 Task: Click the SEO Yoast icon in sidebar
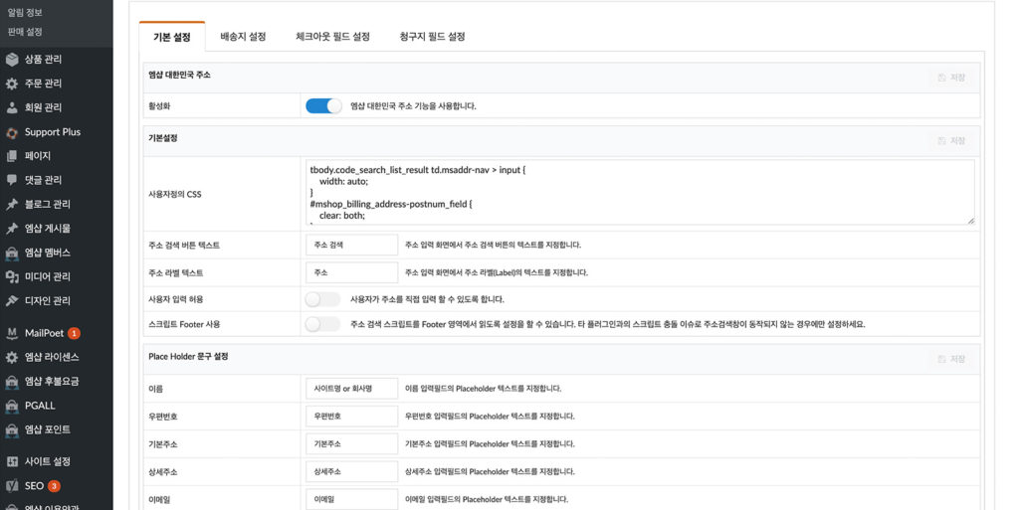(12, 486)
